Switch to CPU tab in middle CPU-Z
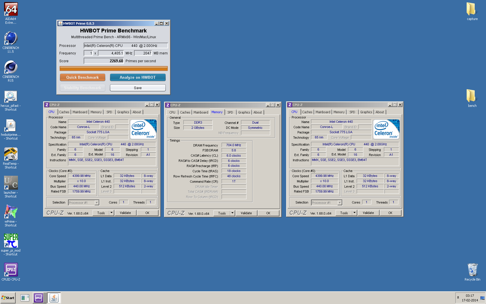Viewport: 486px width, 304px height. point(172,112)
